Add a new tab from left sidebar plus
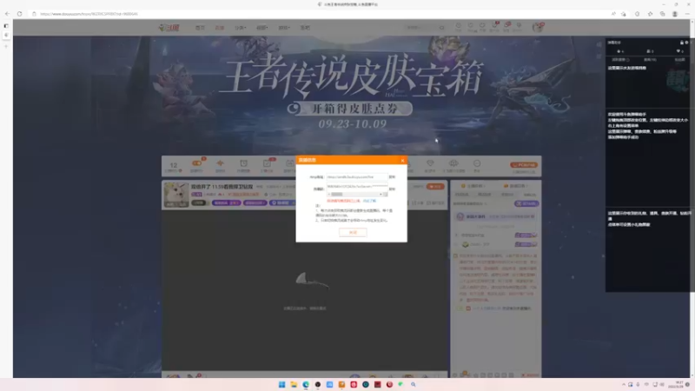This screenshot has width=695, height=391. pyautogui.click(x=6, y=46)
